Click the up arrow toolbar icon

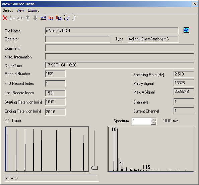pos(28,18)
